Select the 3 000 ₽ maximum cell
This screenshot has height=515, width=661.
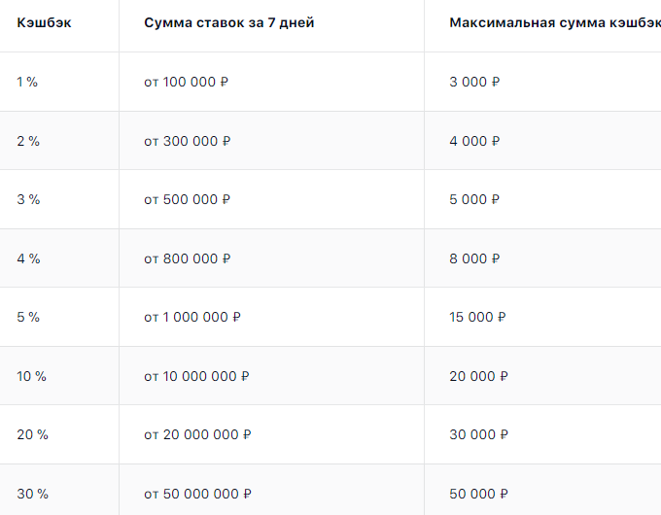click(474, 83)
